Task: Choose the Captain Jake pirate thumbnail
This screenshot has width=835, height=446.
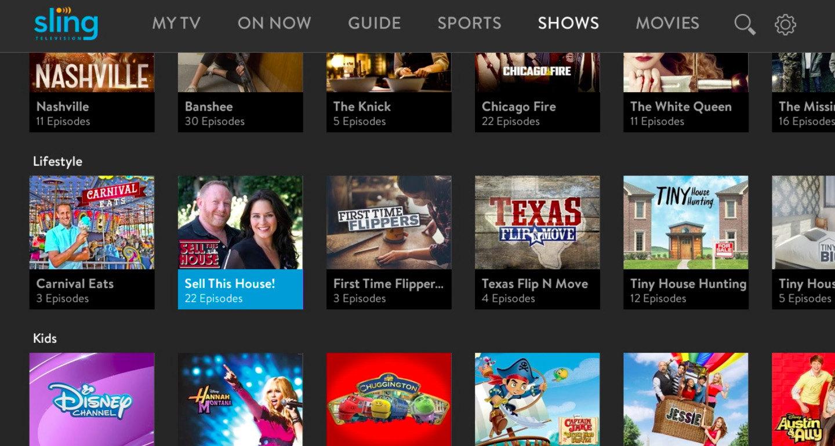Action: point(538,400)
